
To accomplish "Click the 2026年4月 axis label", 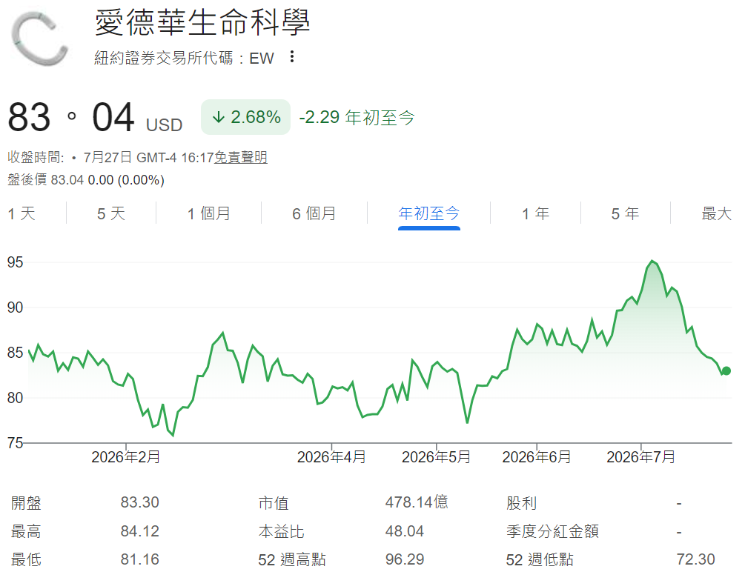I will [331, 457].
